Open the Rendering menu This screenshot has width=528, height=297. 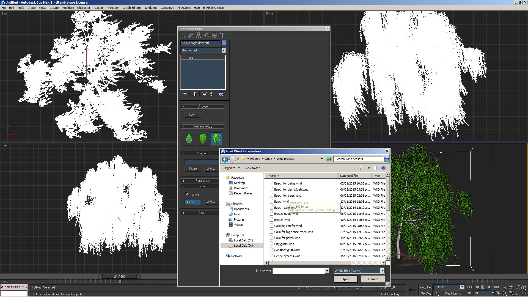coord(150,8)
